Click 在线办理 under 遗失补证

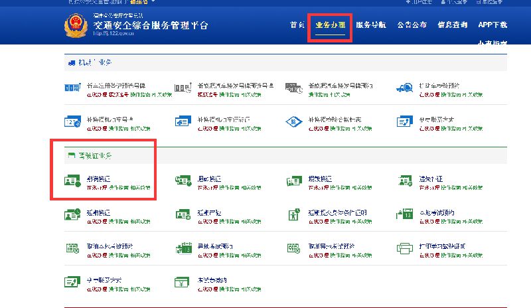(429, 188)
